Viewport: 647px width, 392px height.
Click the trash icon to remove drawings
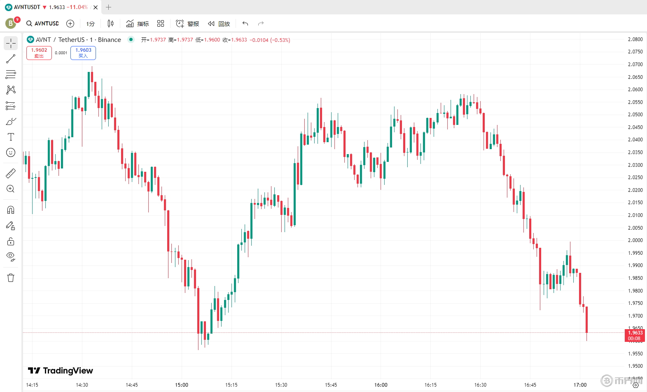pos(11,278)
